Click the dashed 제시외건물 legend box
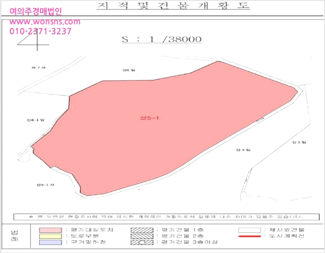325x253 pixels. pos(249,230)
